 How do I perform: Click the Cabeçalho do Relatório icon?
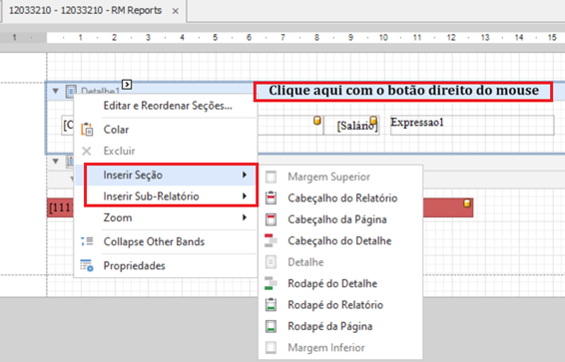(271, 197)
